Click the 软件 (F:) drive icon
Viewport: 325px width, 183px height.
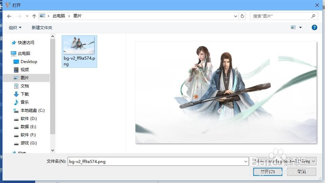pyautogui.click(x=16, y=136)
